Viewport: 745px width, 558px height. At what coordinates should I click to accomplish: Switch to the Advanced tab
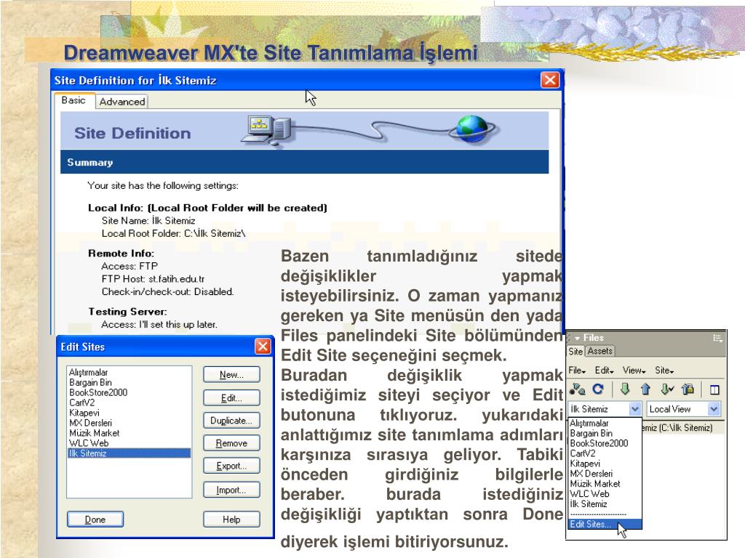[x=122, y=102]
